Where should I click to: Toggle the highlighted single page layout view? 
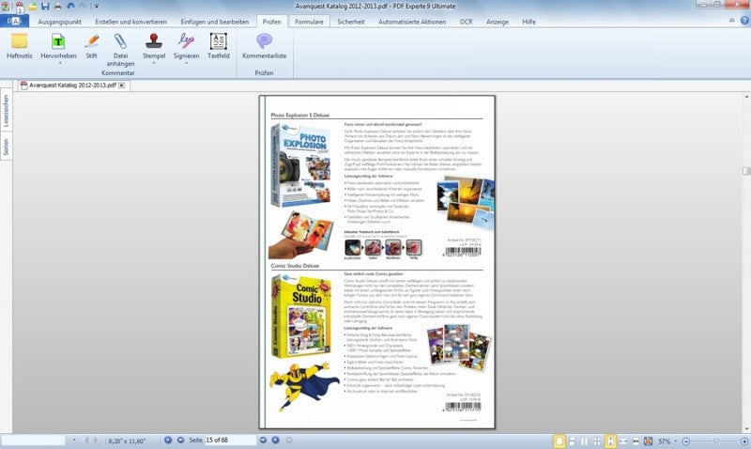(x=559, y=441)
